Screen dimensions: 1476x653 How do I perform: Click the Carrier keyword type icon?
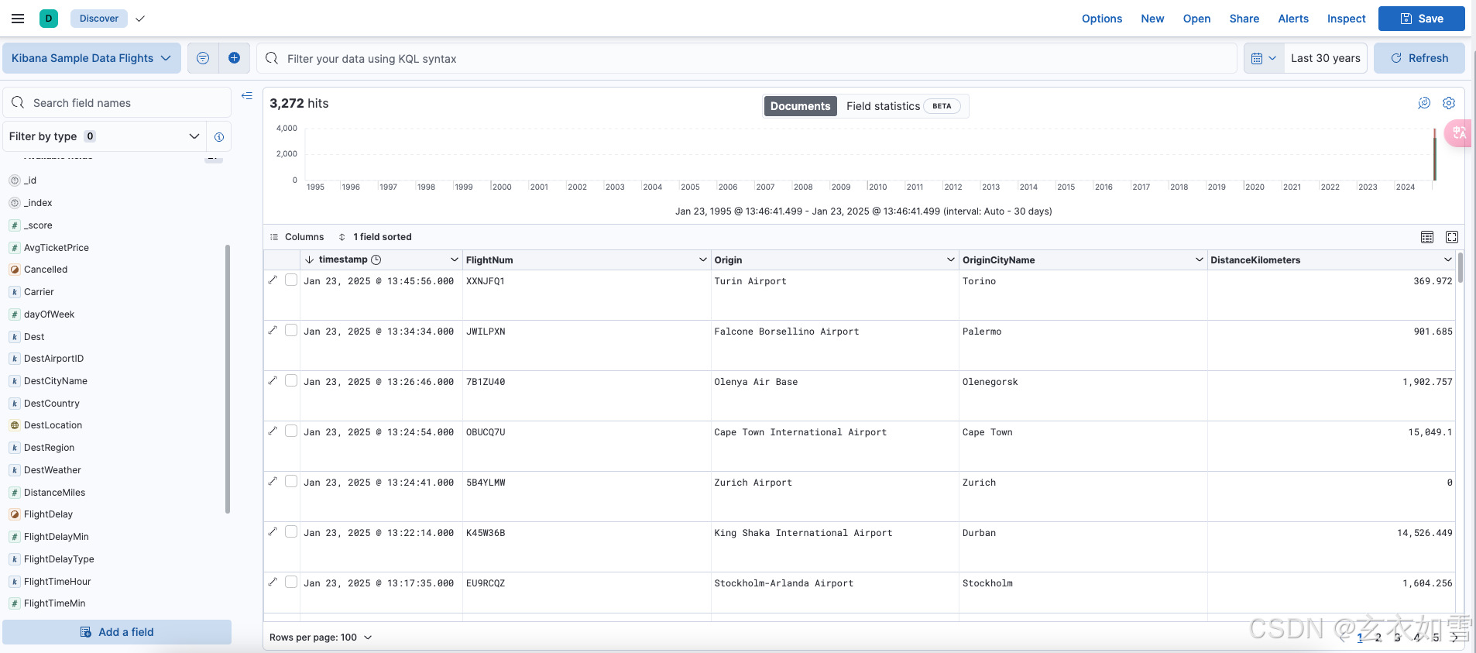pos(15,292)
